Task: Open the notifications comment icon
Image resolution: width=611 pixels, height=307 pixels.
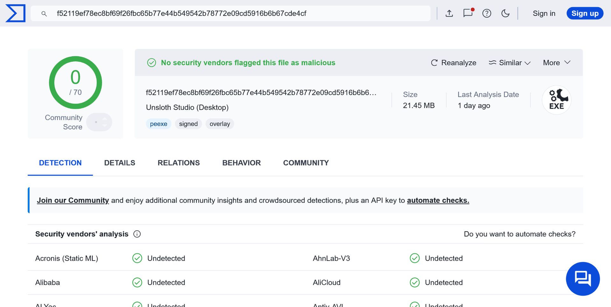Action: [468, 13]
